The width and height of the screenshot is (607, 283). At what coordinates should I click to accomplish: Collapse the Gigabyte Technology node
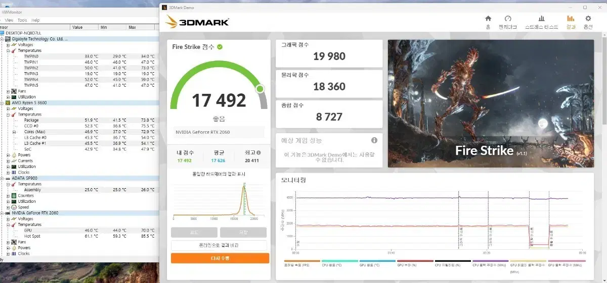2,39
